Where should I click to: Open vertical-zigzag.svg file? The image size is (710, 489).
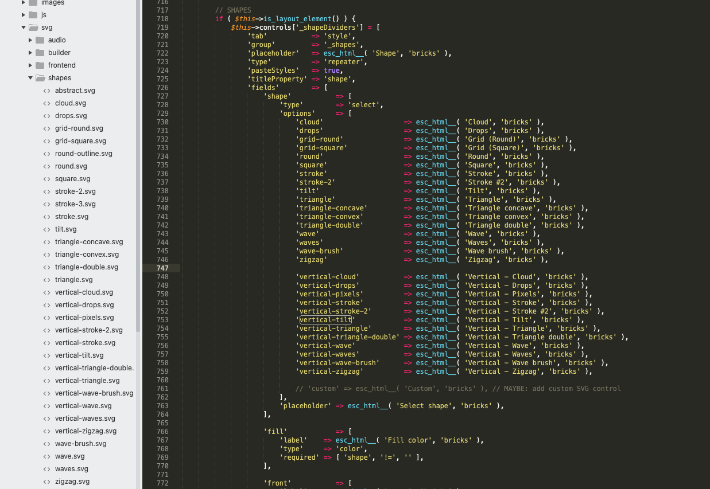point(86,431)
